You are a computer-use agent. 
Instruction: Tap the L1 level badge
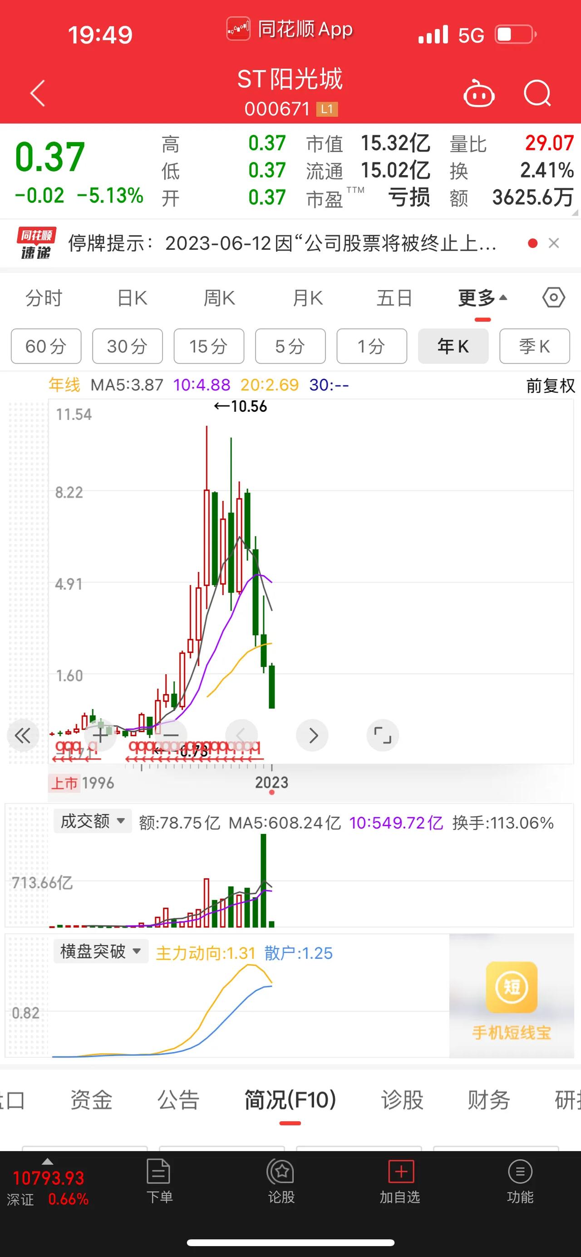click(327, 109)
